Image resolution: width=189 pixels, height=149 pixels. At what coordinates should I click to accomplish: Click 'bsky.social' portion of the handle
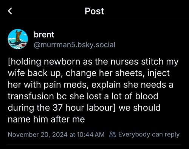(x=96, y=45)
